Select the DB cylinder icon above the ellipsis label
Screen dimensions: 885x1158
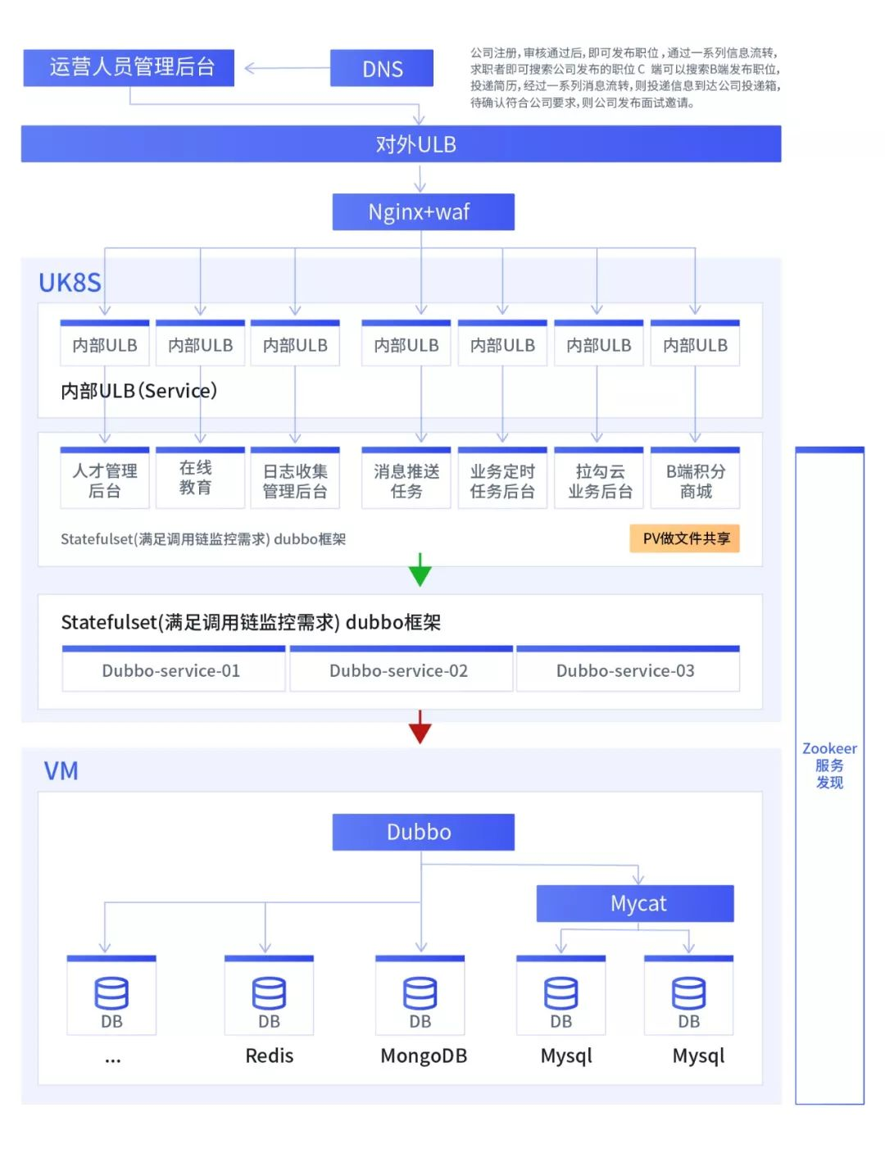click(x=111, y=994)
